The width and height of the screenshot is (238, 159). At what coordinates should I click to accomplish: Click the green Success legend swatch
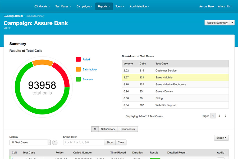click(x=78, y=79)
